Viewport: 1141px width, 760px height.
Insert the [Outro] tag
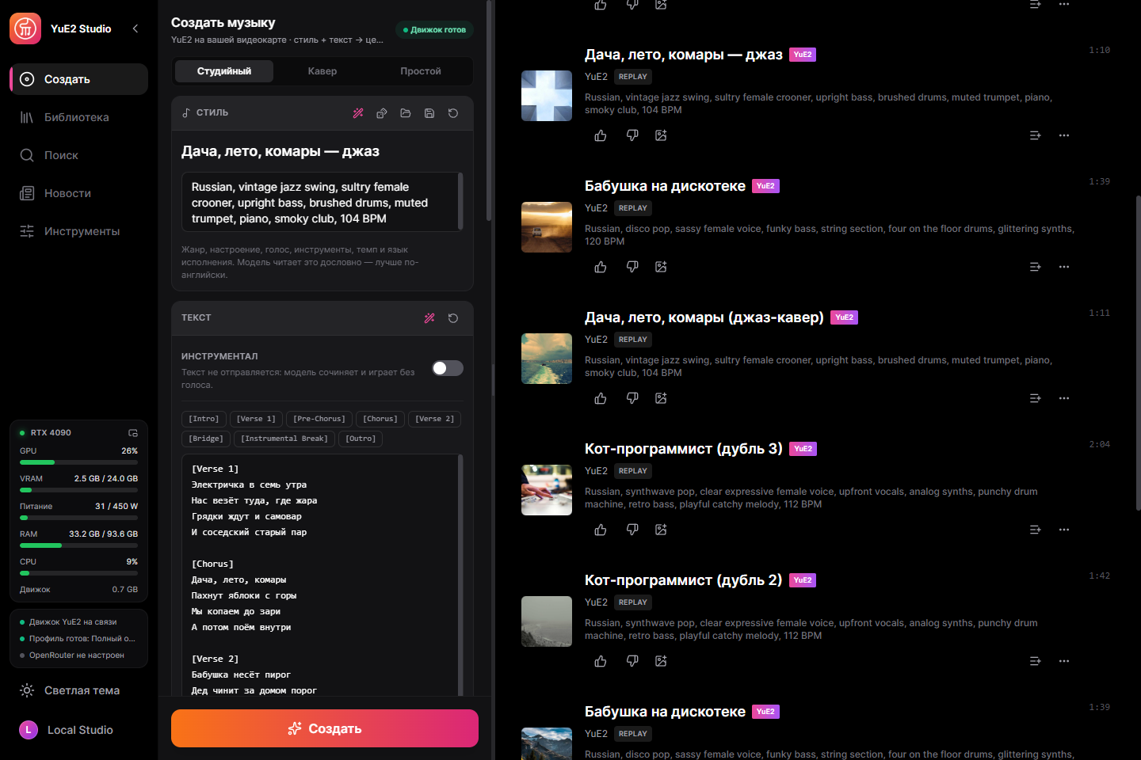pyautogui.click(x=361, y=439)
